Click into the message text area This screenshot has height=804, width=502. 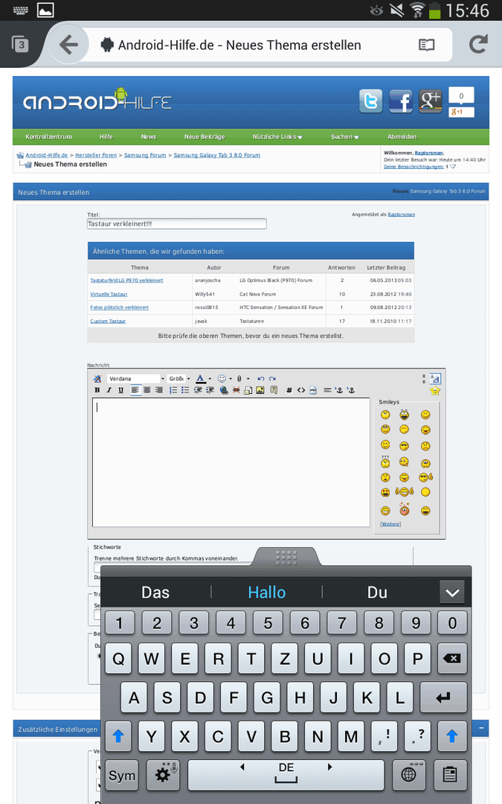pos(231,462)
